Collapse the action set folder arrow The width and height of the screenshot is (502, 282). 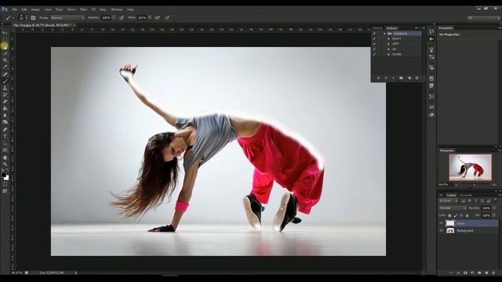[384, 34]
